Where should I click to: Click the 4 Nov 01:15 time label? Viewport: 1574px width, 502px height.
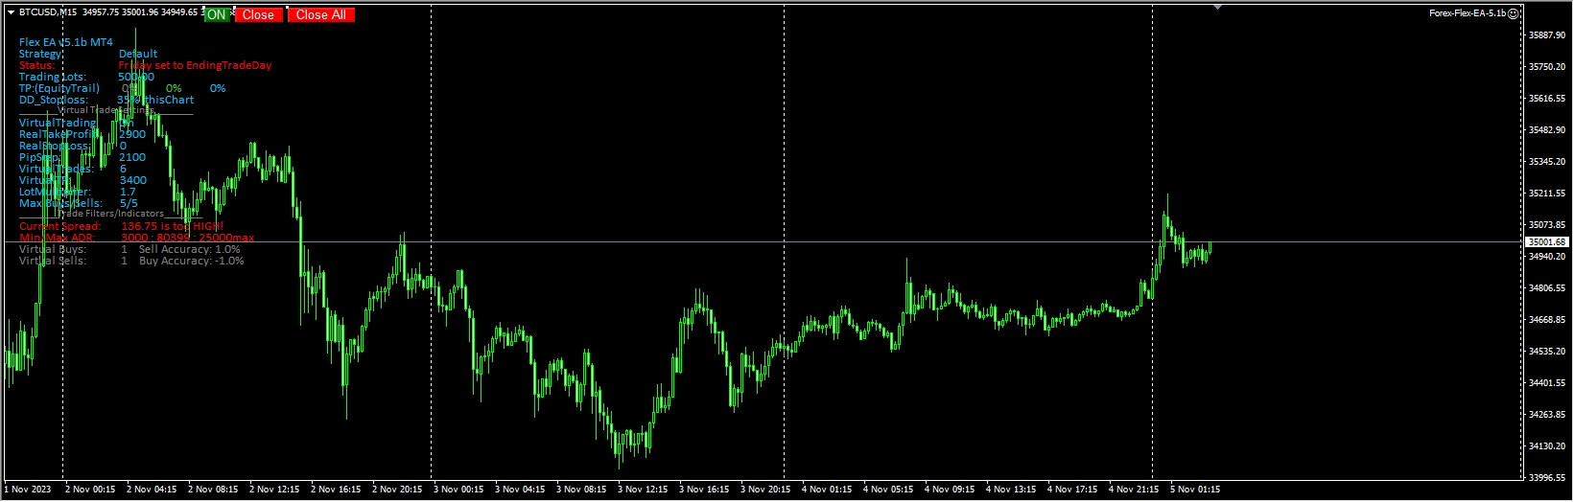(x=827, y=490)
